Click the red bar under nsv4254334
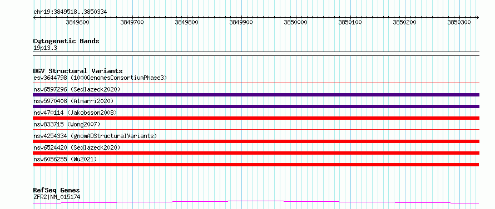495x209 pixels. pyautogui.click(x=256, y=141)
